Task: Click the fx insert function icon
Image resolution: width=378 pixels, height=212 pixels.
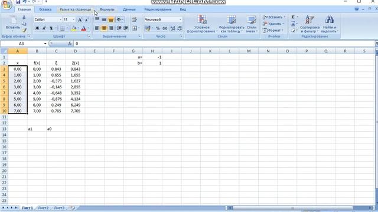Action: point(70,44)
